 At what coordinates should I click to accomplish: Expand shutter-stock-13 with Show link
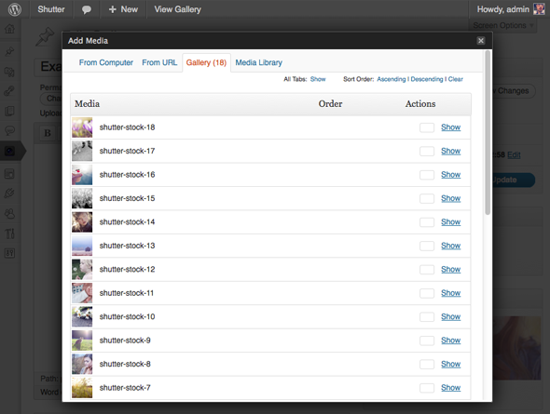click(451, 246)
